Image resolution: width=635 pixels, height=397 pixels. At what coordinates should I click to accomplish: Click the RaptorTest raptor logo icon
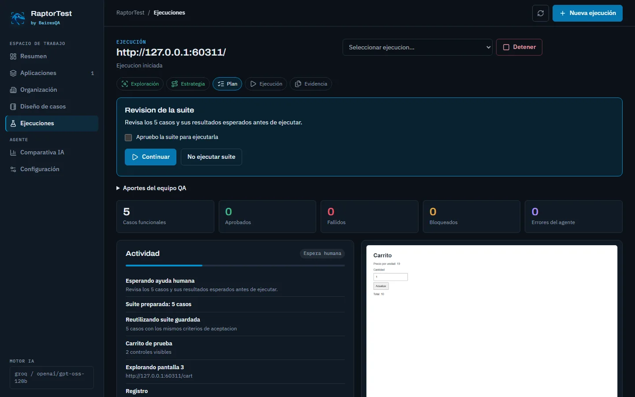[x=18, y=18]
